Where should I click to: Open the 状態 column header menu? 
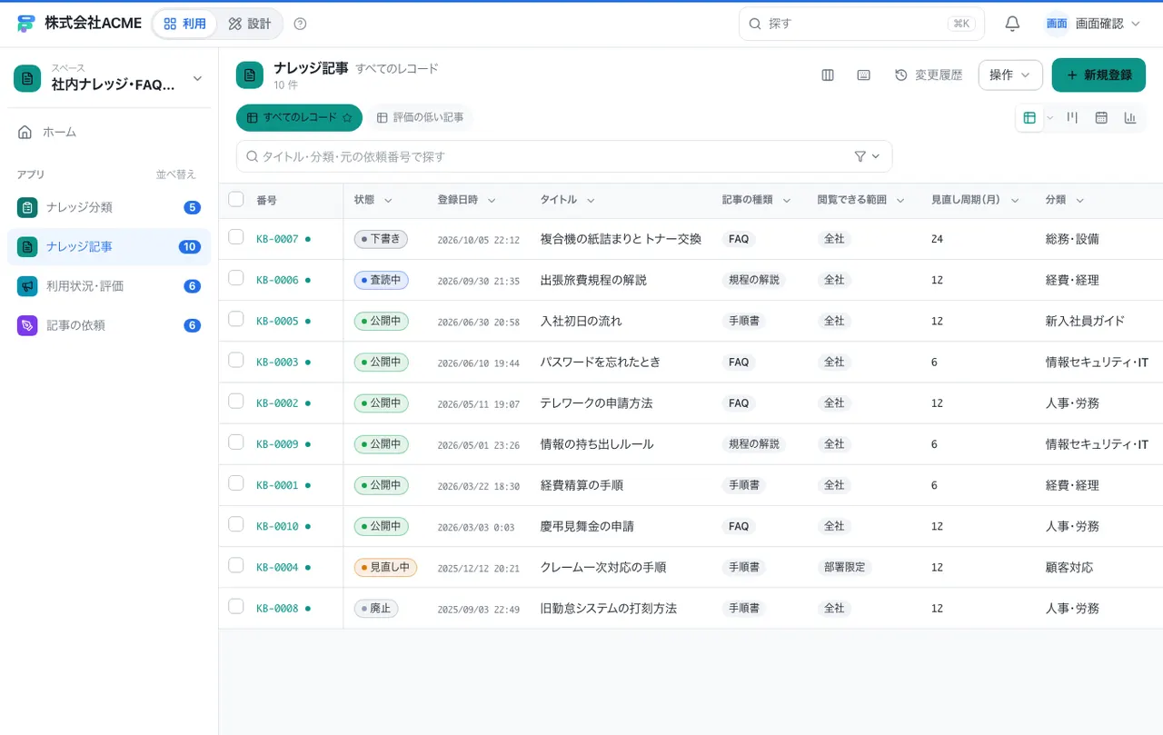pyautogui.click(x=388, y=200)
